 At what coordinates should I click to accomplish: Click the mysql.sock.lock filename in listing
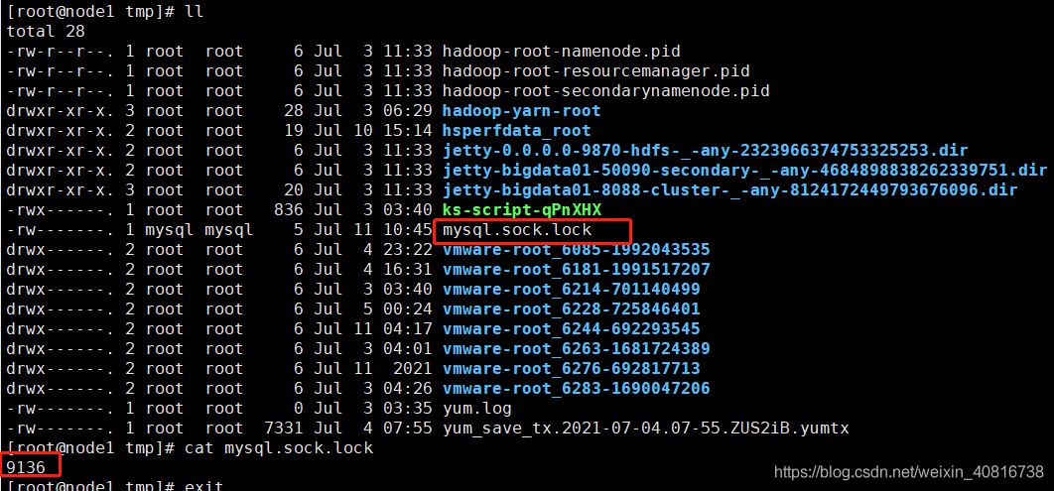[x=517, y=230]
